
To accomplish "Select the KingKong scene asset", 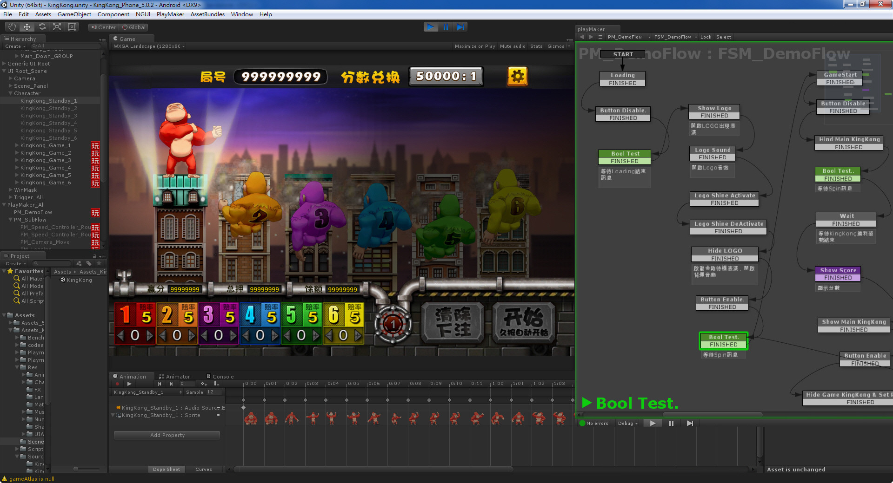I will (x=76, y=280).
